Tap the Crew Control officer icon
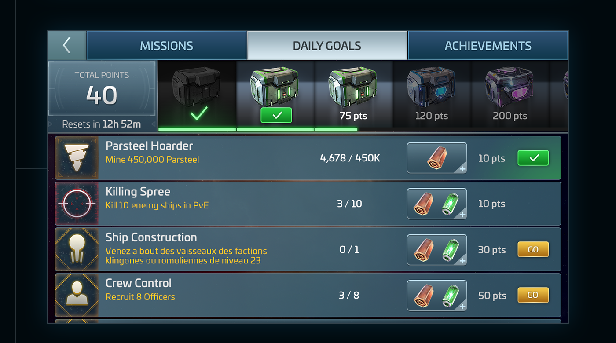 point(77,295)
